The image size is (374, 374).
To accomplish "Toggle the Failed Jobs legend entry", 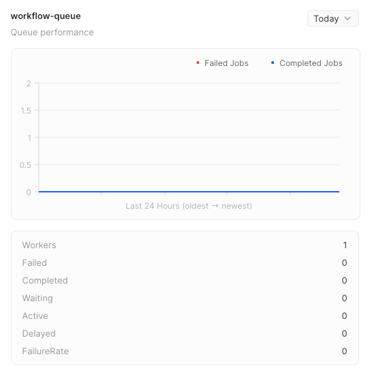I will 222,63.
